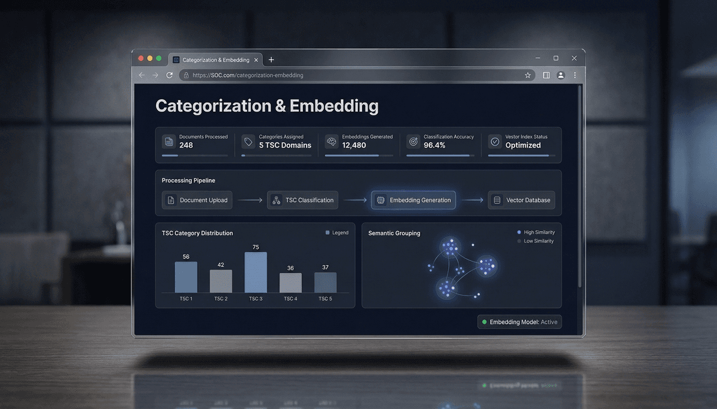Click the Documents Processed document icon
717x409 pixels.
[x=169, y=142]
